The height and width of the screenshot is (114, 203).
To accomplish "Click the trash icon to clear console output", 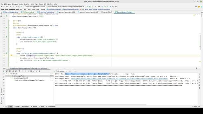I will pyautogui.click(x=199, y=88).
